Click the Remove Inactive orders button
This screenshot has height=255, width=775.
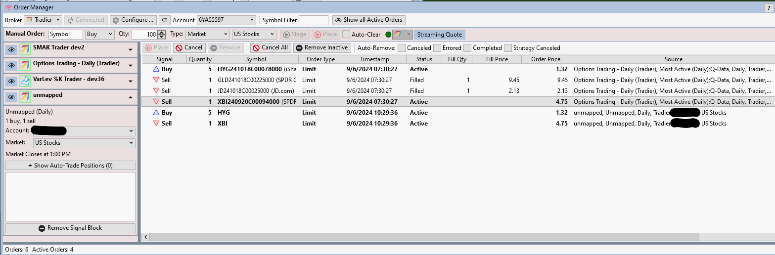click(x=321, y=48)
